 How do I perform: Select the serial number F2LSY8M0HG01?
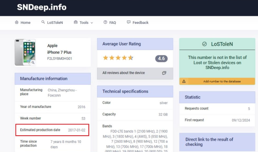click(60, 59)
